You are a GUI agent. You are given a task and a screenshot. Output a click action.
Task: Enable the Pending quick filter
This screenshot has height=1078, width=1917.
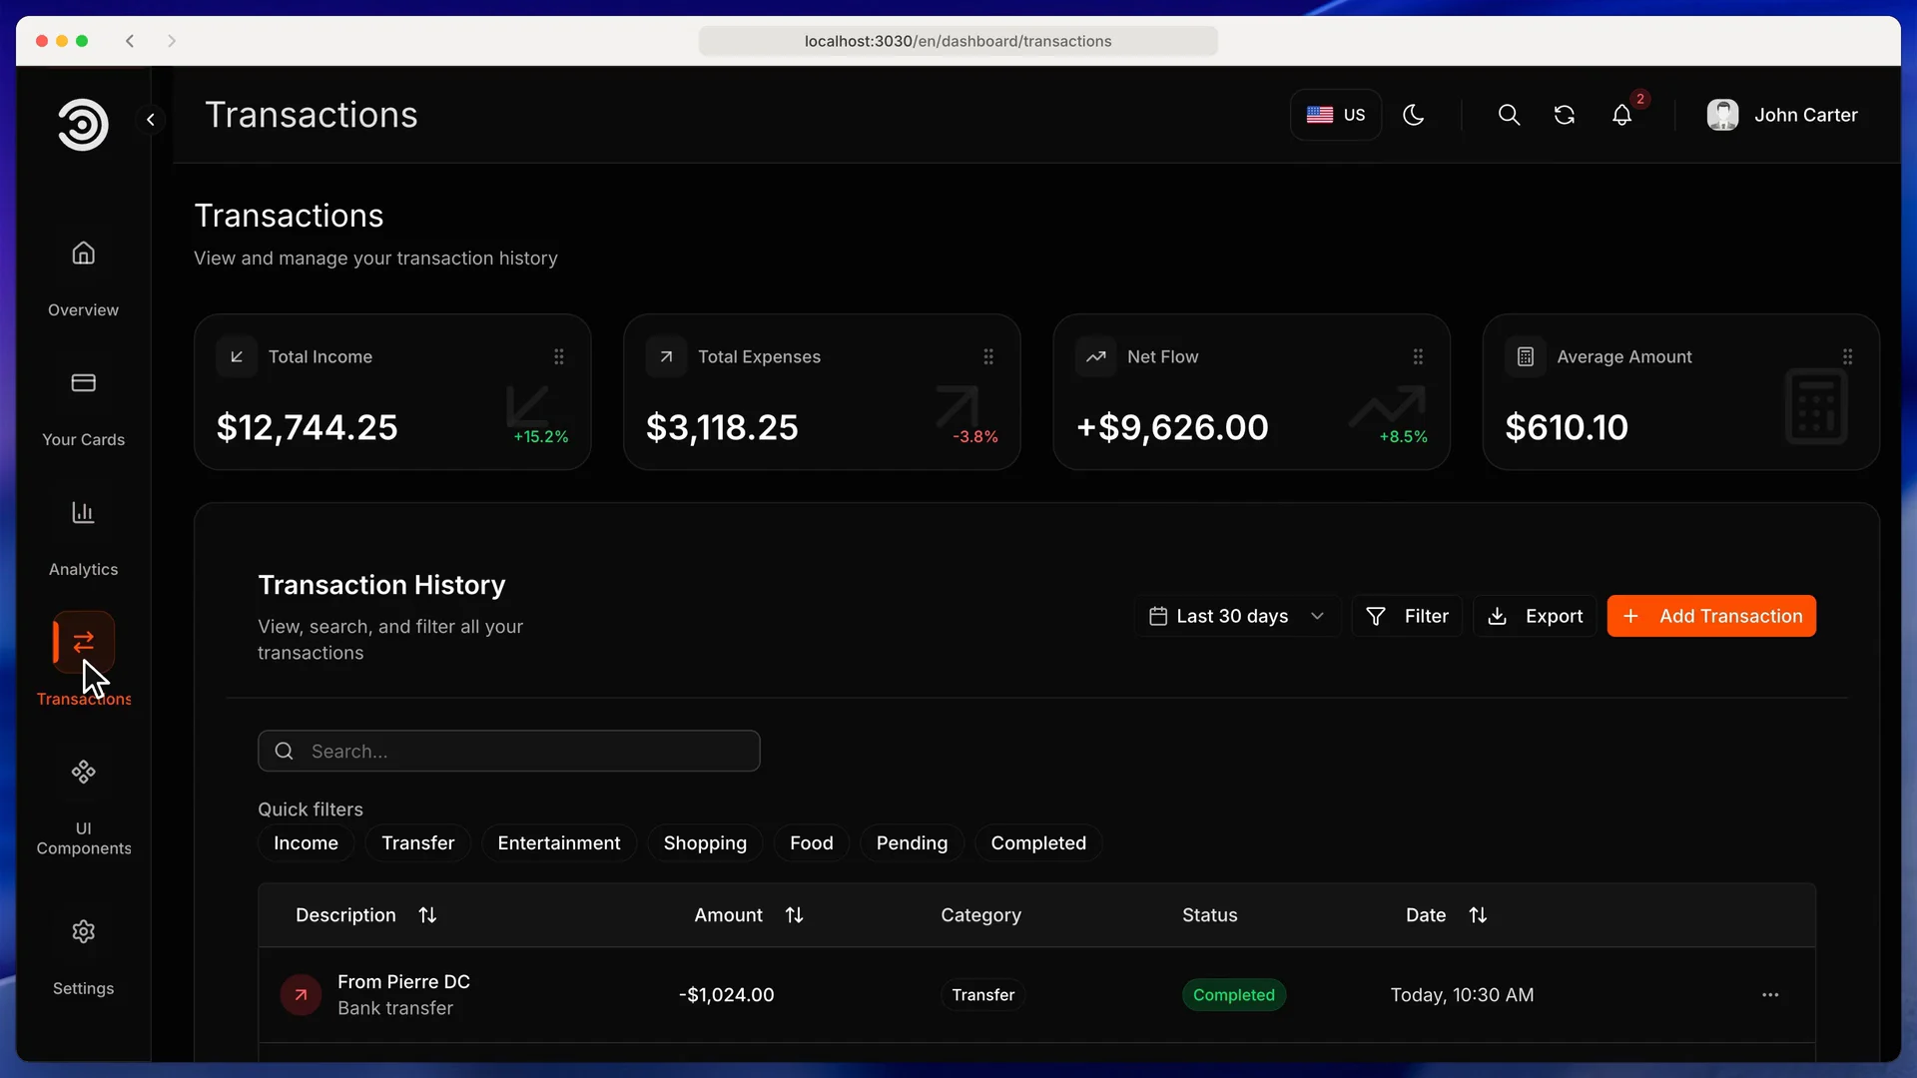(x=912, y=843)
